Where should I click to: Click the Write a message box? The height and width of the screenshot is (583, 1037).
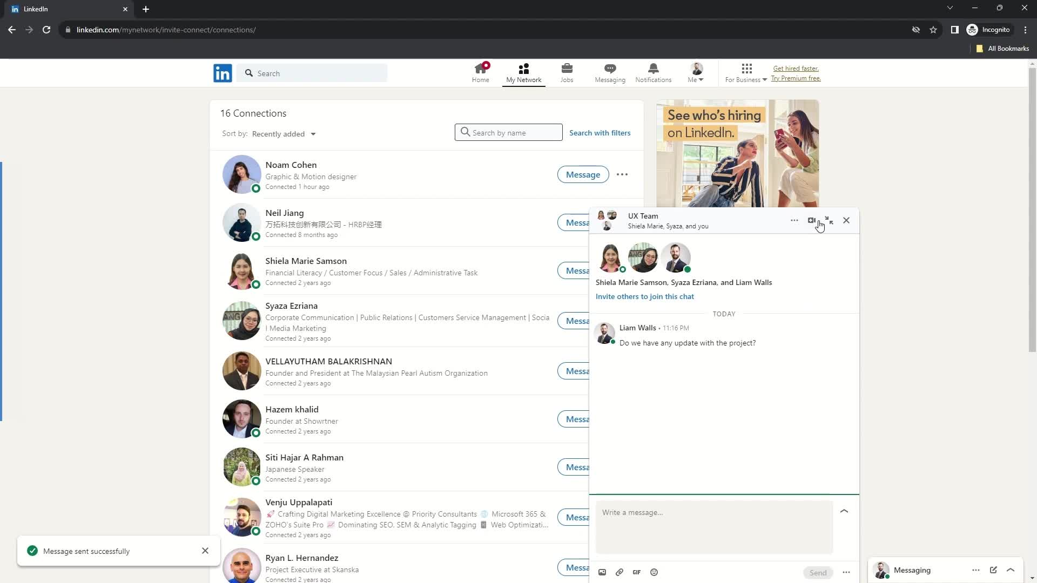[714, 527]
